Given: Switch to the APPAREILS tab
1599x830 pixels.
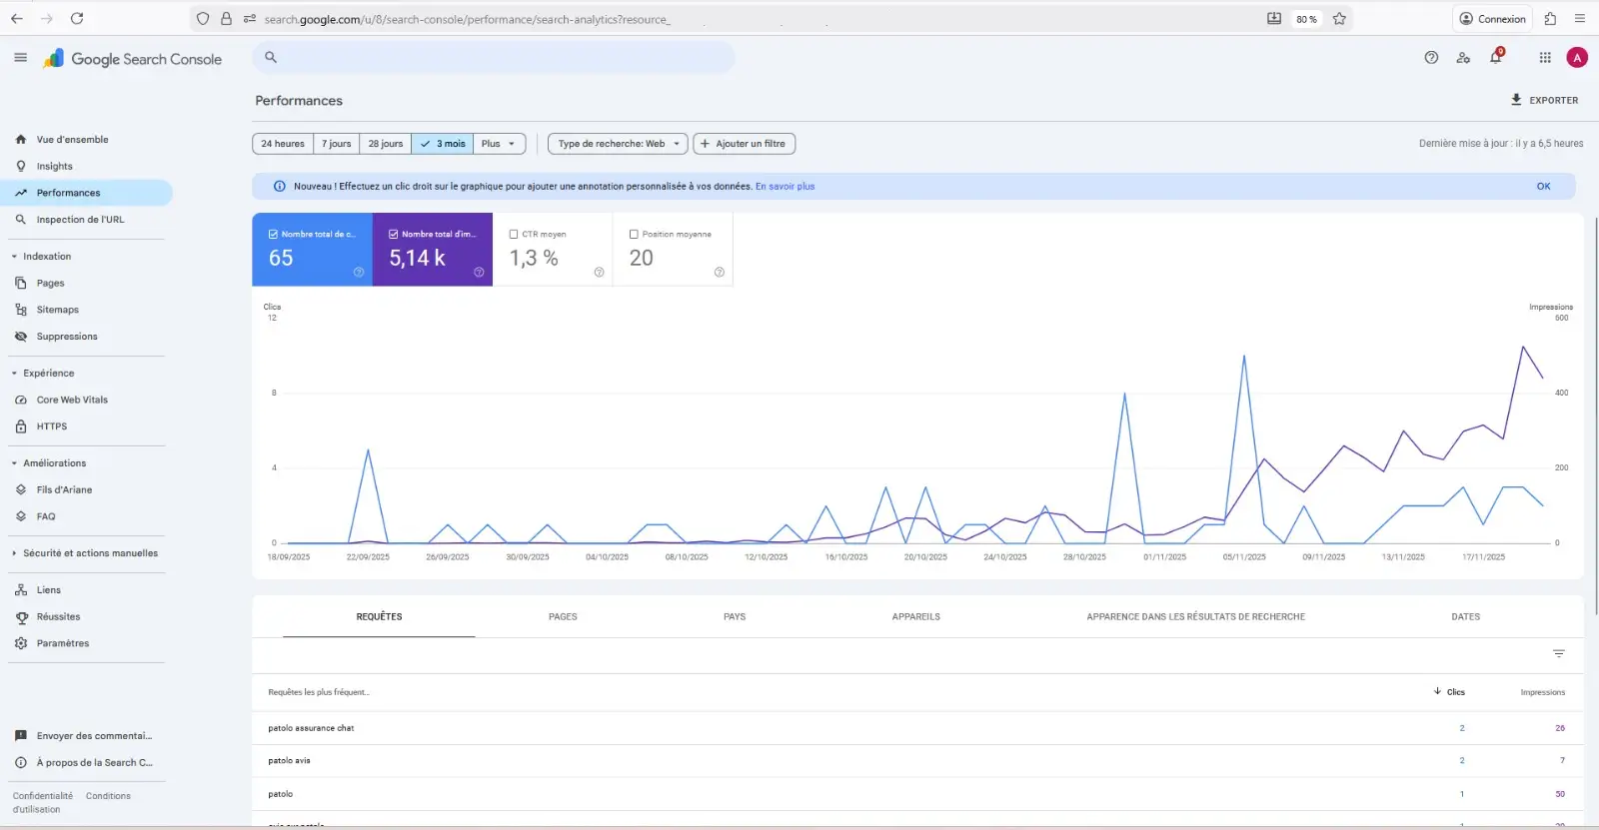Looking at the screenshot, I should pos(915,617).
